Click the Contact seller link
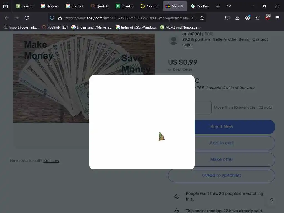The image size is (284, 213). [x=260, y=39]
